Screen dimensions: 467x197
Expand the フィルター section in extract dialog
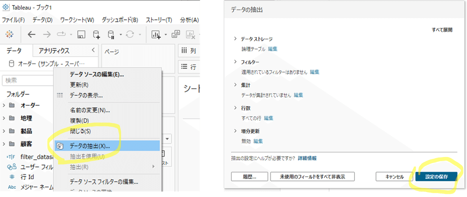pos(235,62)
